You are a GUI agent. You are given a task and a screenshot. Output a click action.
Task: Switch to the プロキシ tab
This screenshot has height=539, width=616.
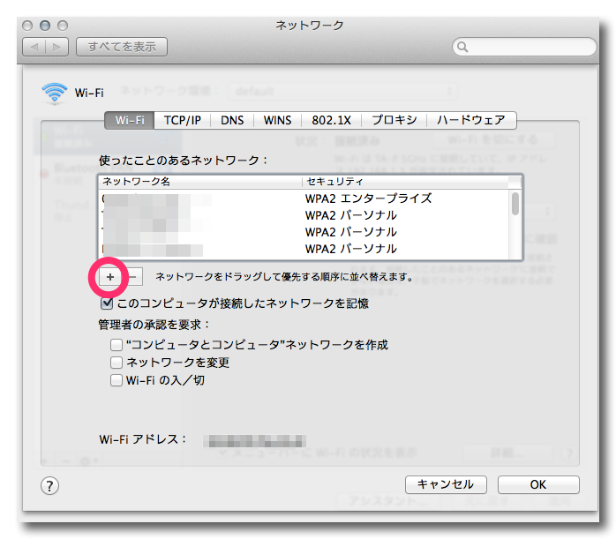point(394,120)
